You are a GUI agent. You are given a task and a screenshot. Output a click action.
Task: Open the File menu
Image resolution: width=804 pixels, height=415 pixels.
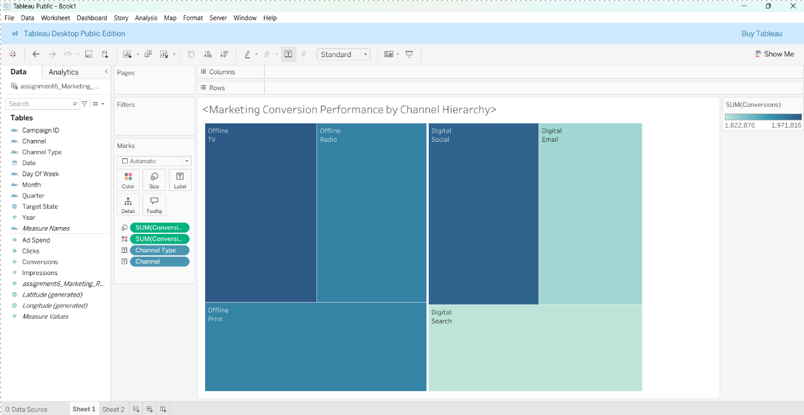point(9,18)
